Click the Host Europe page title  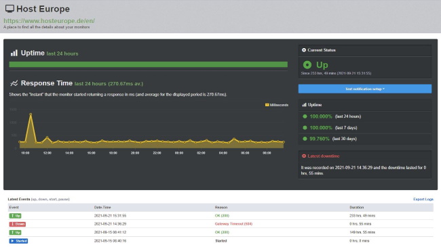(x=43, y=9)
